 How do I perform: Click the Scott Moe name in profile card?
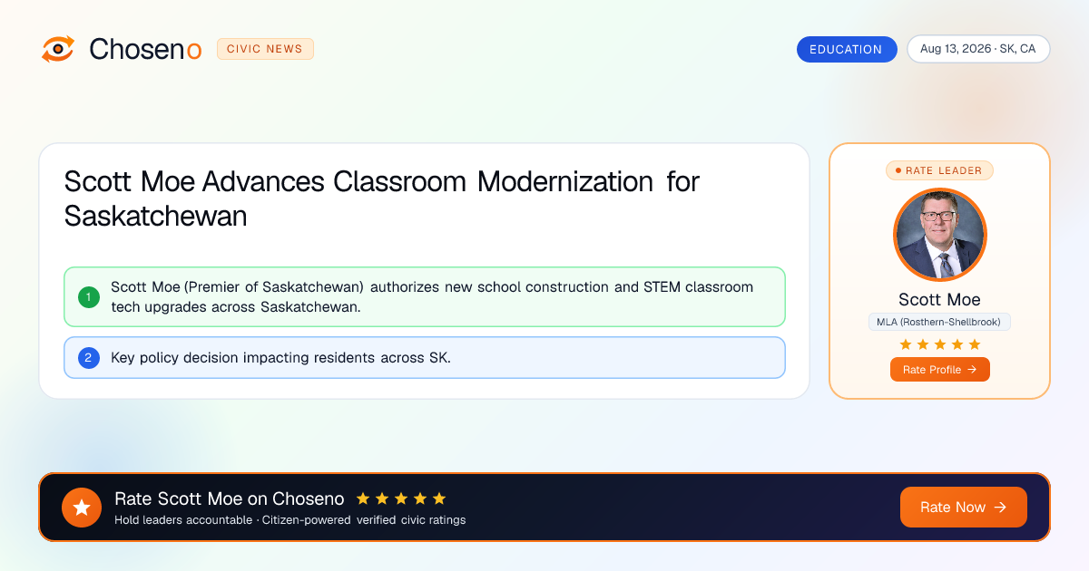pos(939,299)
